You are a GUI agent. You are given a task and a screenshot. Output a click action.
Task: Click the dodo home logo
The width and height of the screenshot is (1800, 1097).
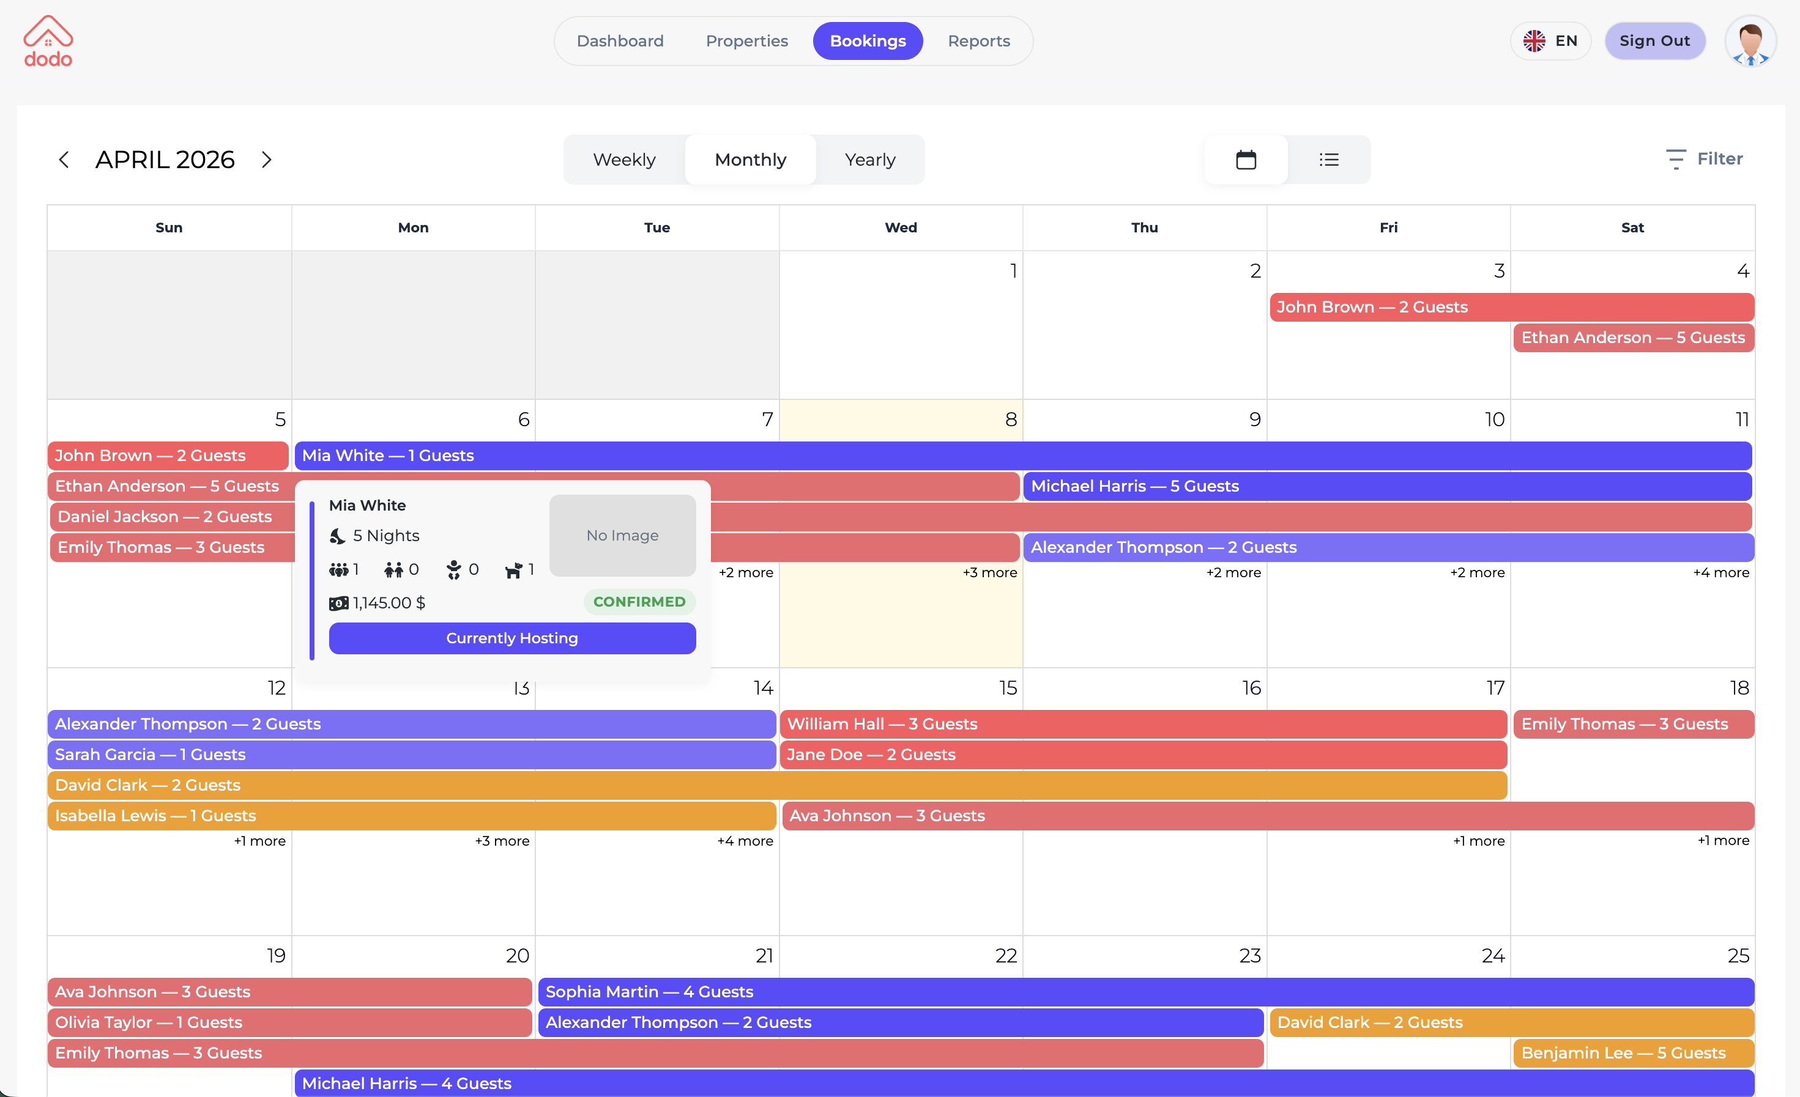point(48,40)
